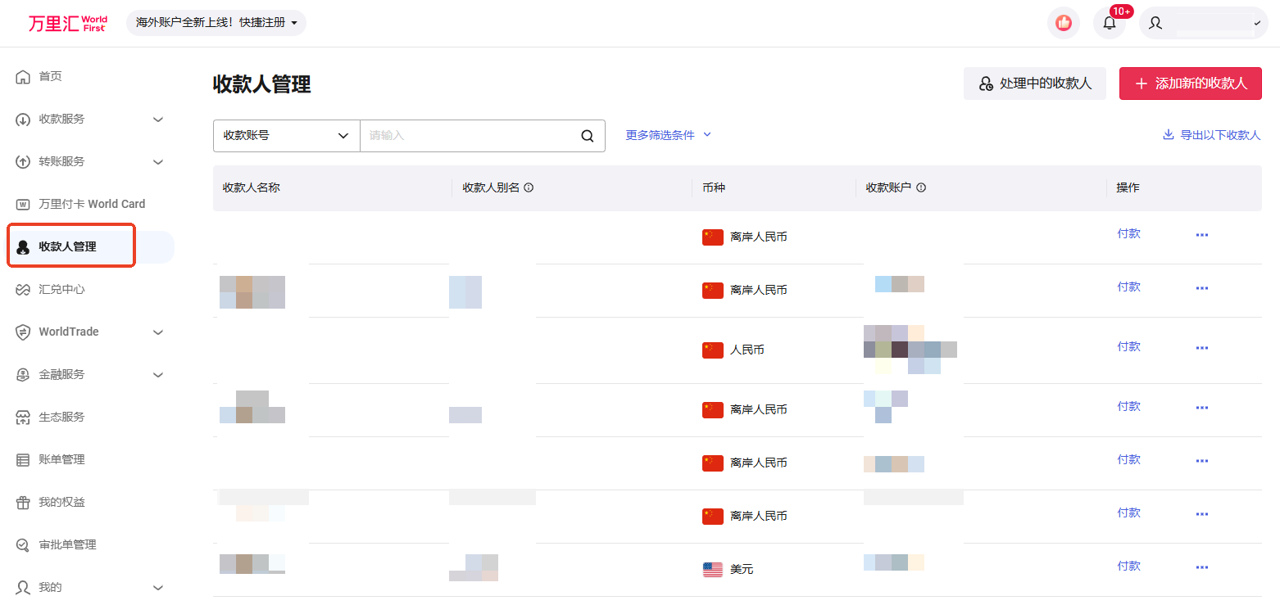Image resolution: width=1280 pixels, height=605 pixels.
Task: Click the 万里汇 WorldFirst logo
Action: click(x=67, y=23)
